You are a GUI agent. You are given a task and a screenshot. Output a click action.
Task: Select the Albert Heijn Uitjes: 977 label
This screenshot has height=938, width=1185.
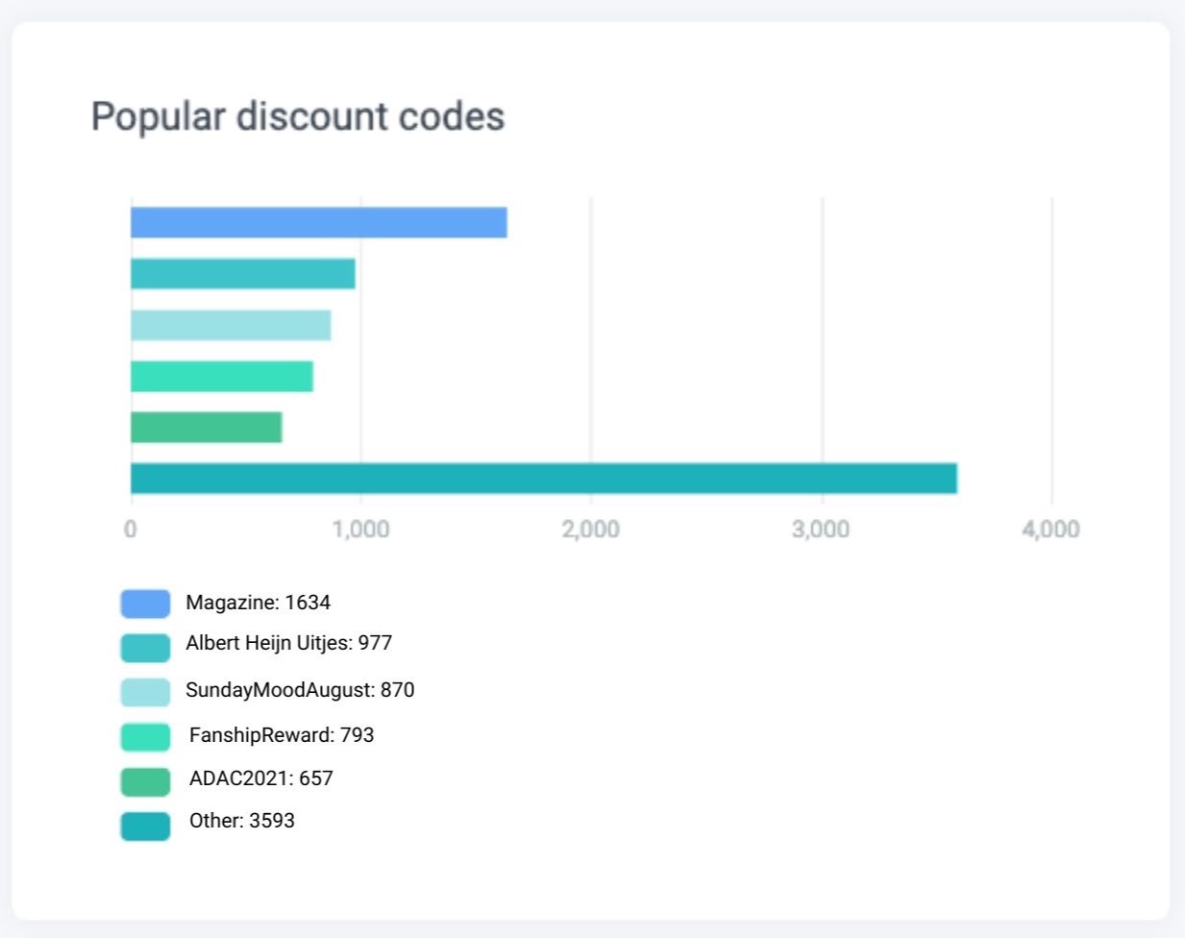tap(288, 643)
